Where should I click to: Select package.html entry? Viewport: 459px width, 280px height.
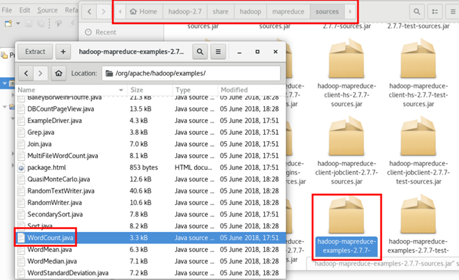pos(151,167)
